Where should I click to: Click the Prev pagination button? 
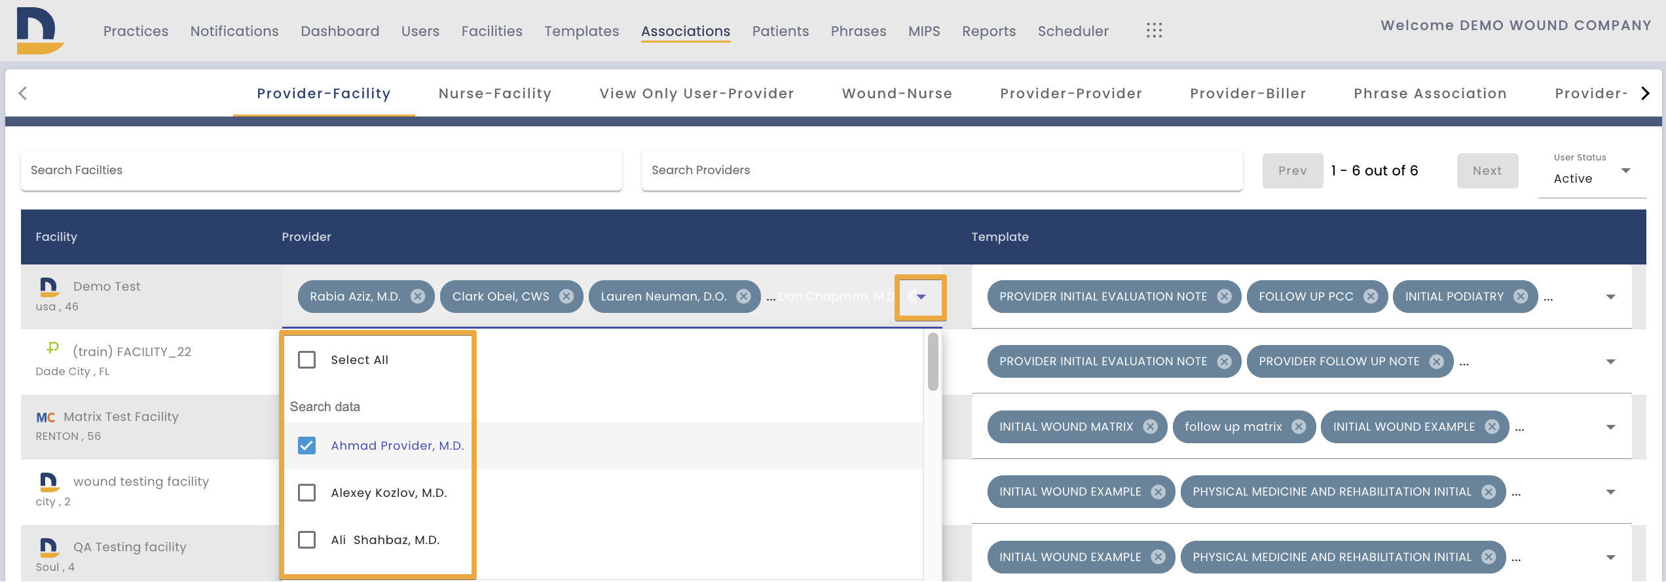1293,171
